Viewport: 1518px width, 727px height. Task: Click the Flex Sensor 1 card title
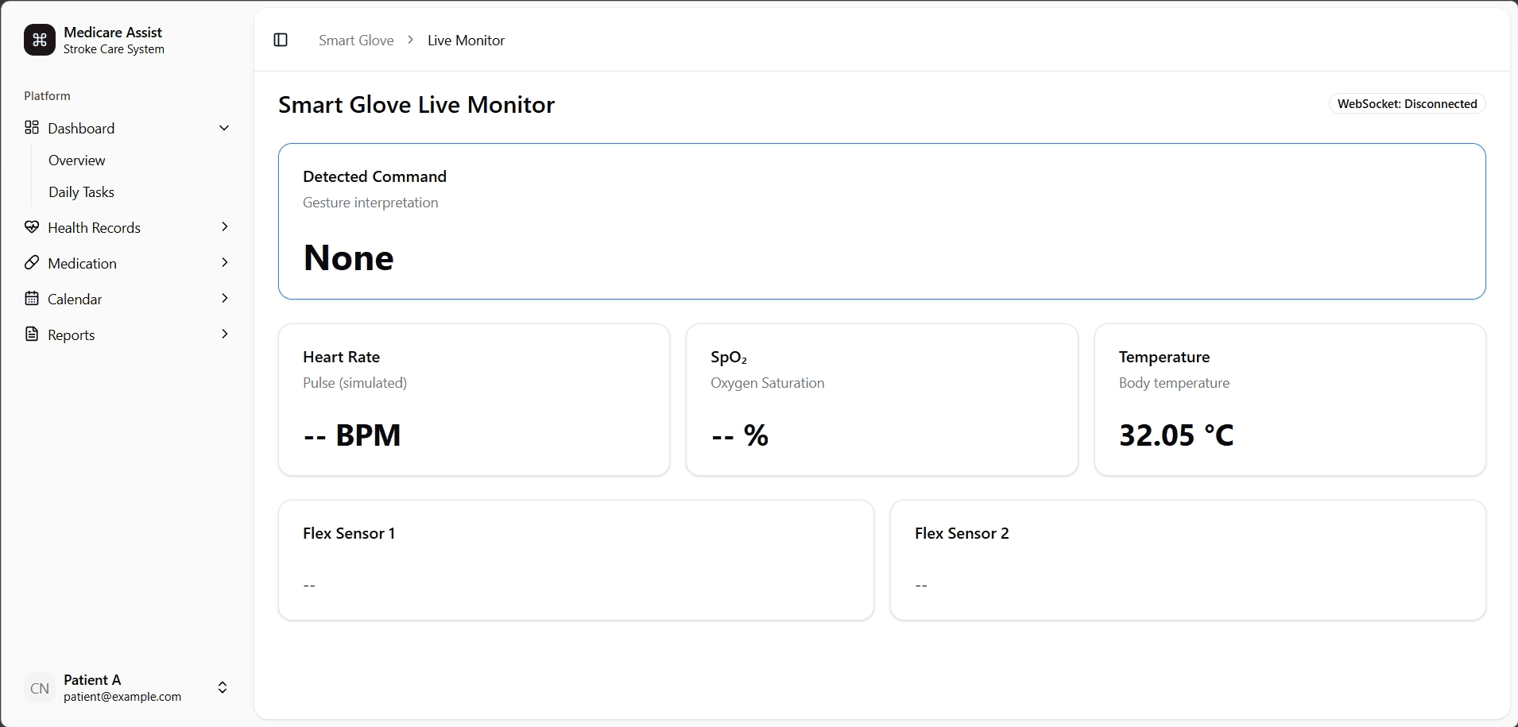(x=349, y=534)
